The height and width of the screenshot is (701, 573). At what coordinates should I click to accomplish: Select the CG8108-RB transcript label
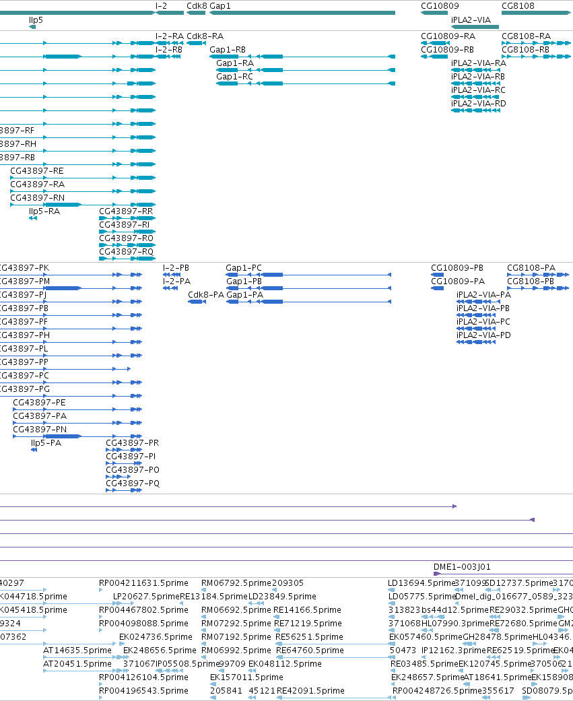pyautogui.click(x=525, y=50)
